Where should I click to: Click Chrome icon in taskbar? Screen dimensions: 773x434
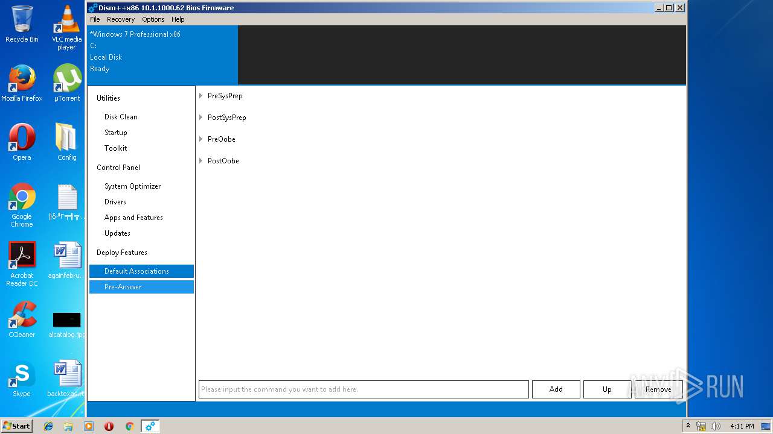pos(129,426)
